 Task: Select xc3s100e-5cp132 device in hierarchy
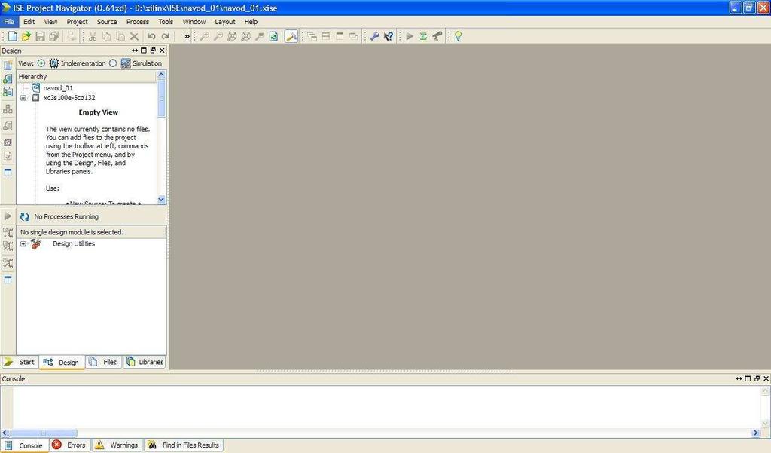tap(69, 98)
